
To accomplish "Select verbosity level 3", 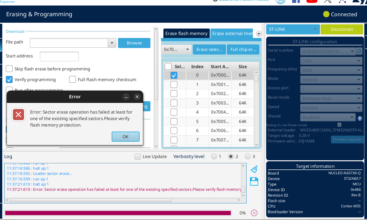I will click(x=248, y=156).
